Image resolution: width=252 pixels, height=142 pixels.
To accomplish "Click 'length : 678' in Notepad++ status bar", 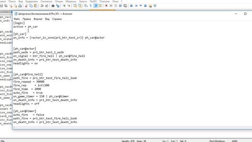I will (128, 141).
